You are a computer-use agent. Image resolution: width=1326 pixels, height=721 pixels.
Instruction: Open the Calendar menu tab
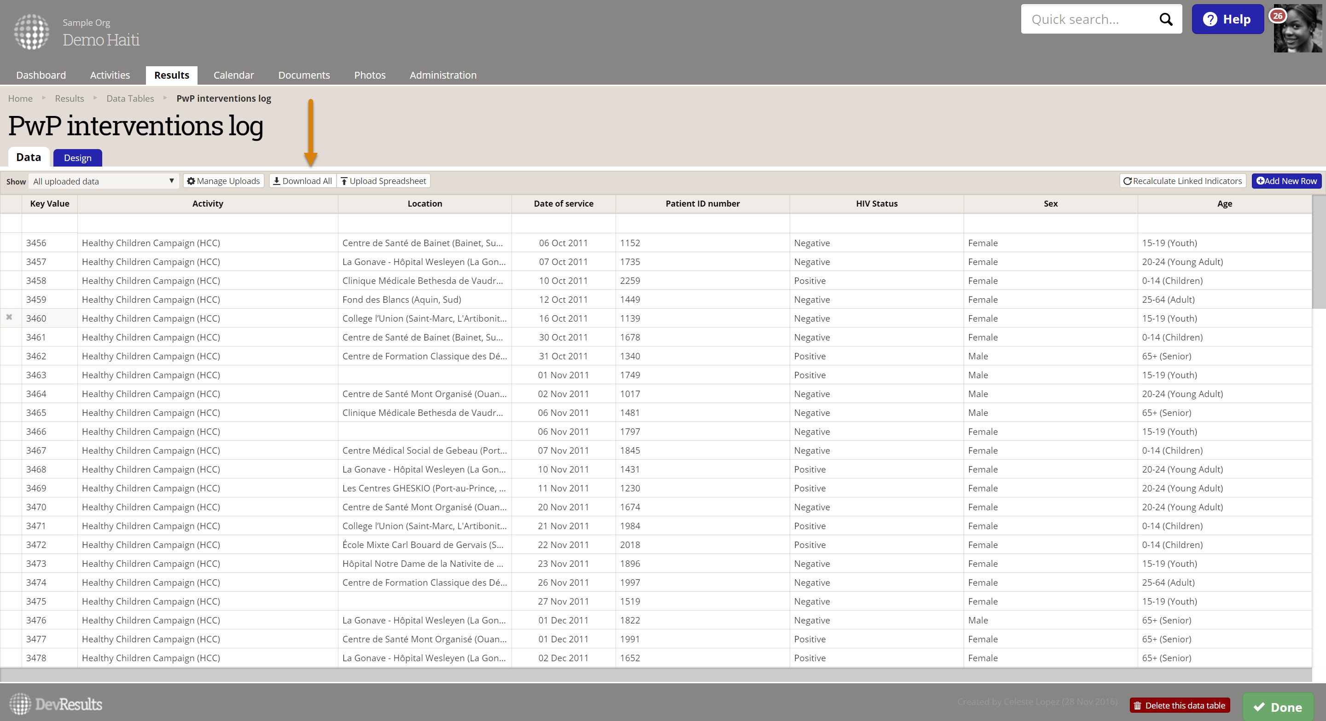click(x=233, y=75)
